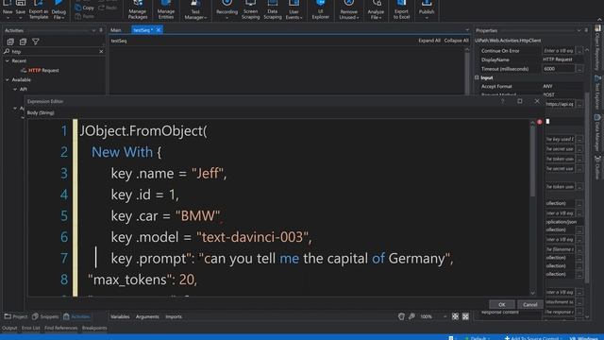This screenshot has width=604, height=340.
Task: Open the Imports panel
Action: [x=174, y=316]
